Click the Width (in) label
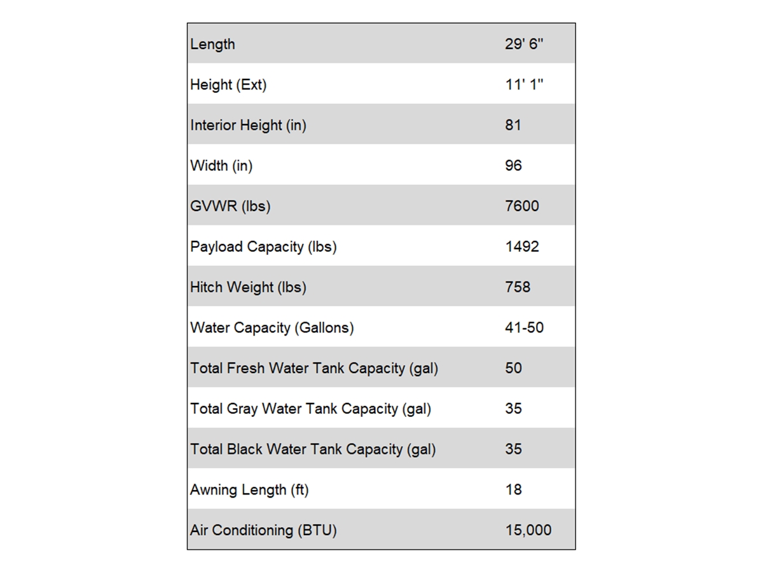 (x=221, y=167)
